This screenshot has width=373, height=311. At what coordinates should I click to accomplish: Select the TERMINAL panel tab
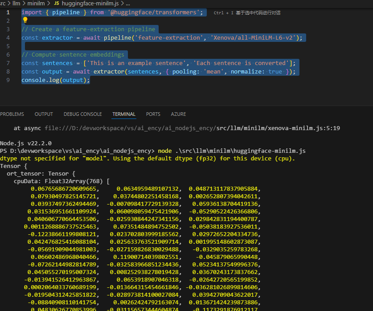click(x=124, y=114)
